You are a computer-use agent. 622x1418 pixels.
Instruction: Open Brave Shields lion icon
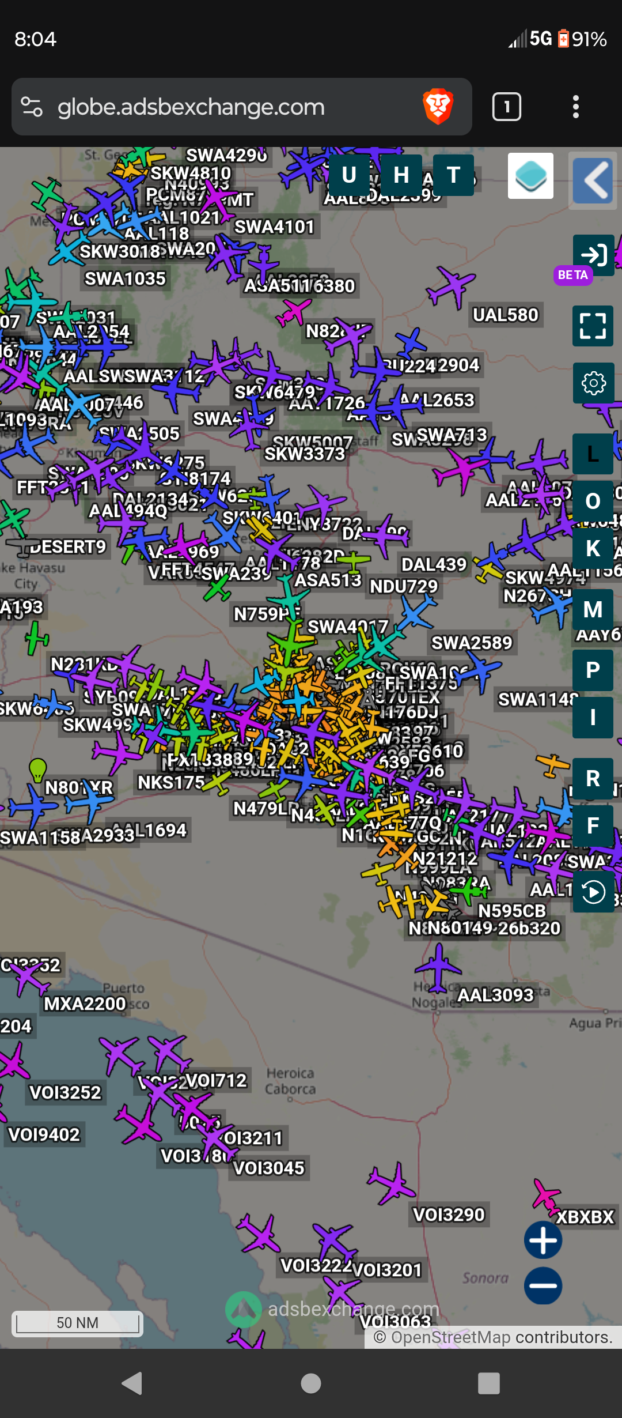(x=438, y=107)
